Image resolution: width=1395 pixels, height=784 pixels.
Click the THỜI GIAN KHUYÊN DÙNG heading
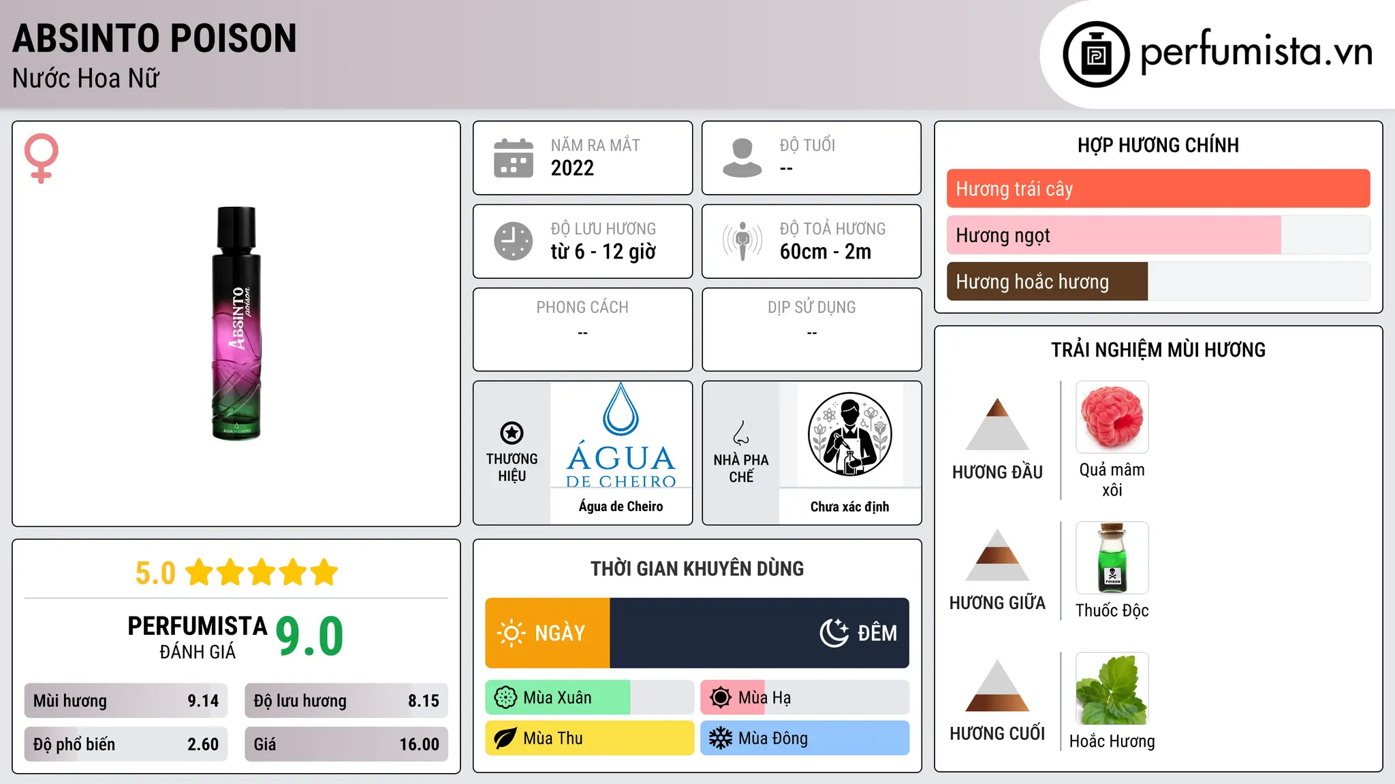(x=697, y=568)
